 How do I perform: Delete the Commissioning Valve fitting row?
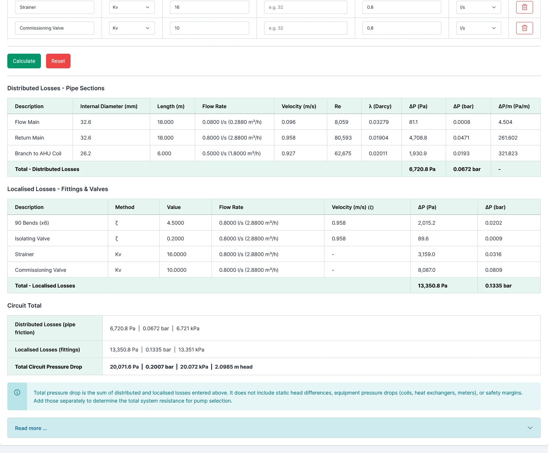(x=524, y=28)
